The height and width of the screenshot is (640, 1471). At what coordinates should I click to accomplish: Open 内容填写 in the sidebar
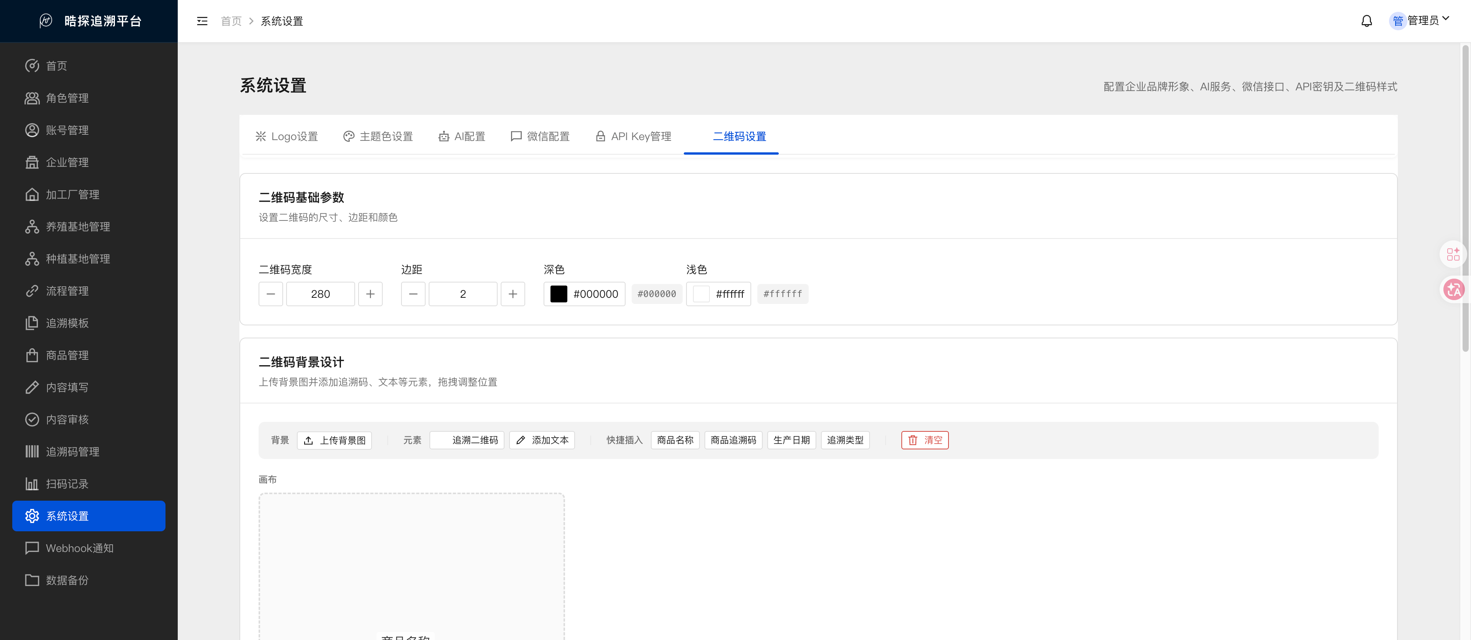point(88,387)
